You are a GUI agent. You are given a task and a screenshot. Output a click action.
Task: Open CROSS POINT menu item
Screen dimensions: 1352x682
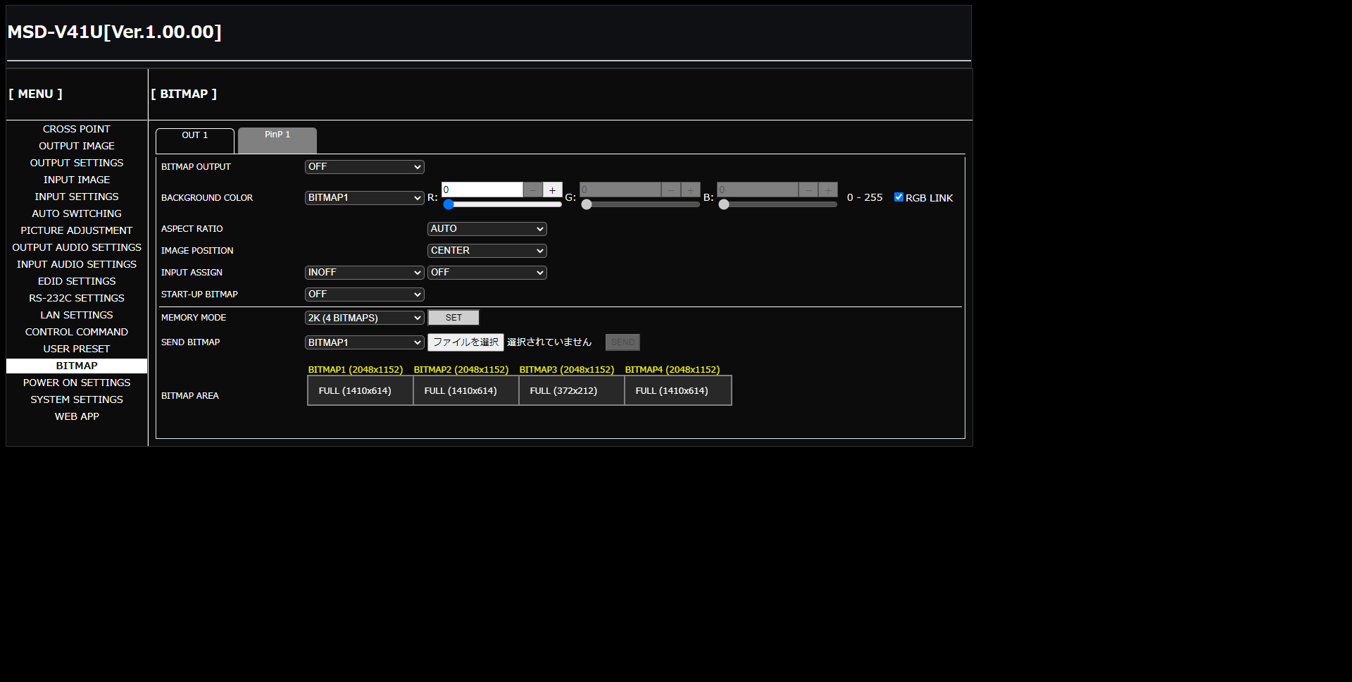(x=77, y=129)
